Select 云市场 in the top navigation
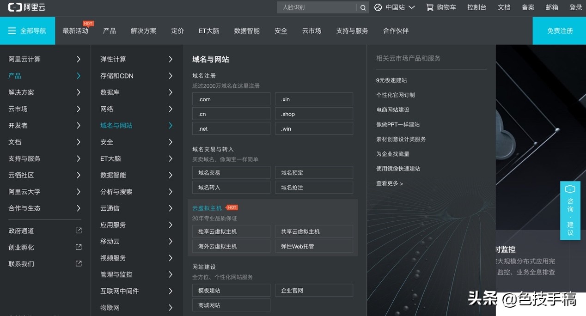 click(x=311, y=30)
